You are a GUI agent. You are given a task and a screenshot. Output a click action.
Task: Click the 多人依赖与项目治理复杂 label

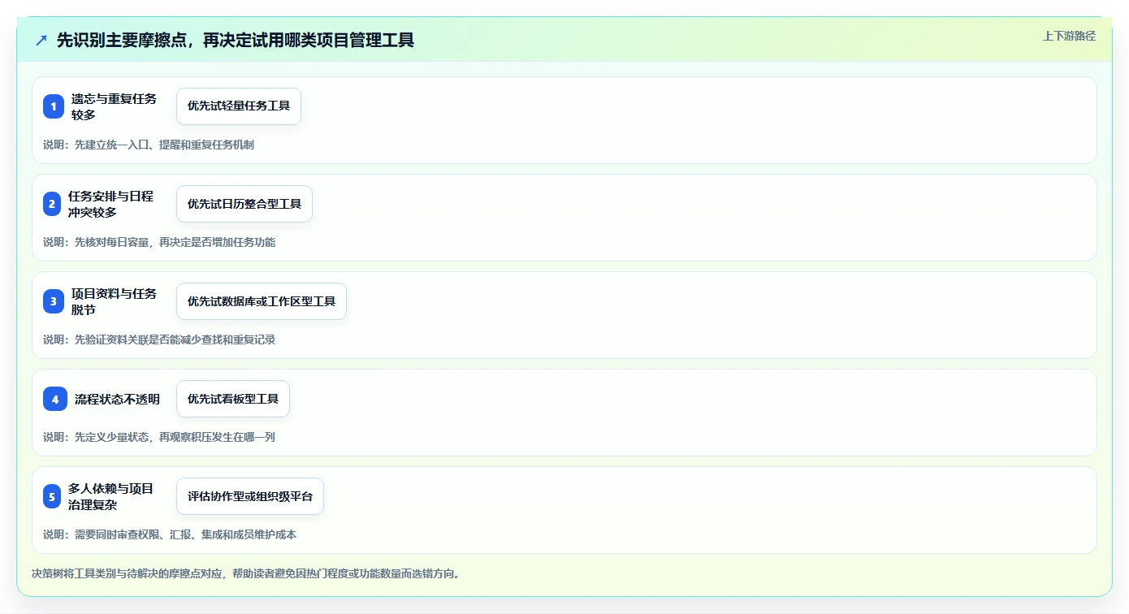click(x=110, y=496)
